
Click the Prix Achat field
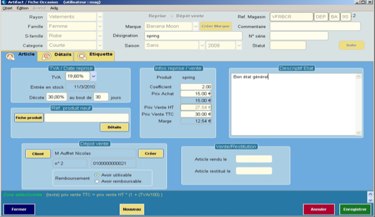click(x=196, y=94)
